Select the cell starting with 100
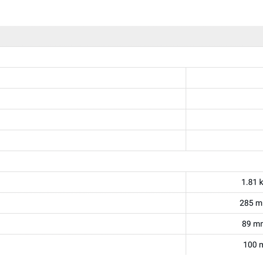The height and width of the screenshot is (263, 263). [x=225, y=244]
